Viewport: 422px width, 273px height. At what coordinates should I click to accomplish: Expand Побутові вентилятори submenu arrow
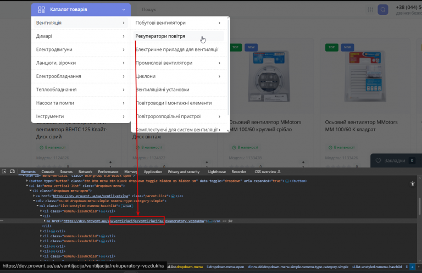219,23
